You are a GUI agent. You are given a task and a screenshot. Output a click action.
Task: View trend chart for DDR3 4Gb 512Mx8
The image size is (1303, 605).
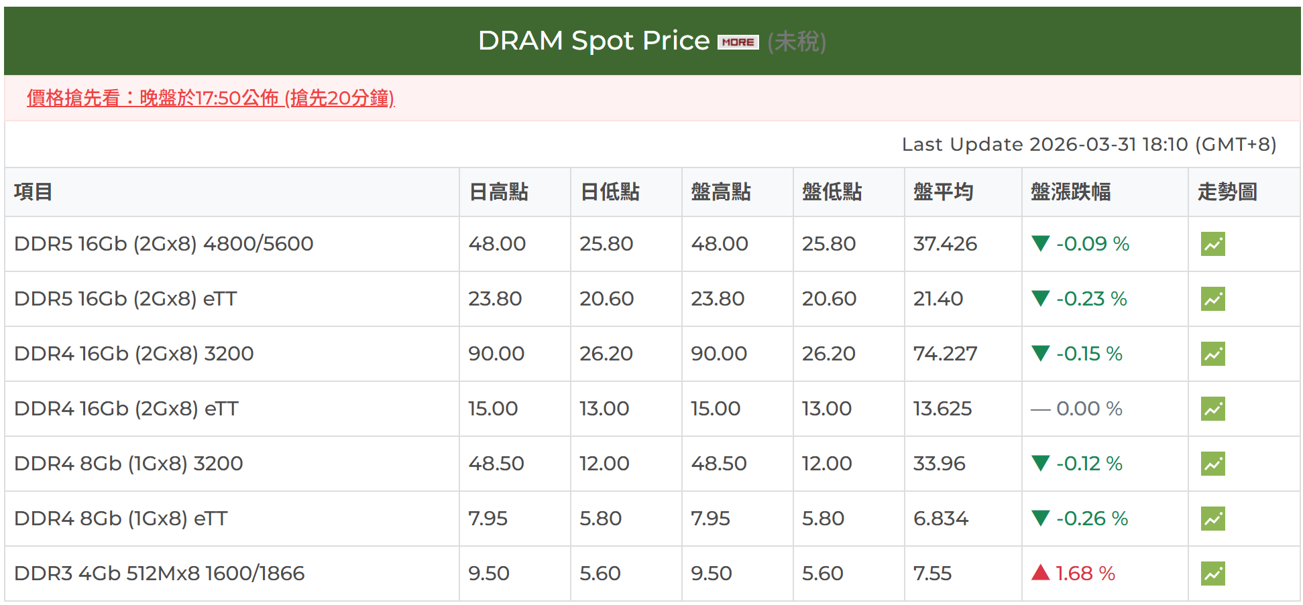[x=1212, y=574]
